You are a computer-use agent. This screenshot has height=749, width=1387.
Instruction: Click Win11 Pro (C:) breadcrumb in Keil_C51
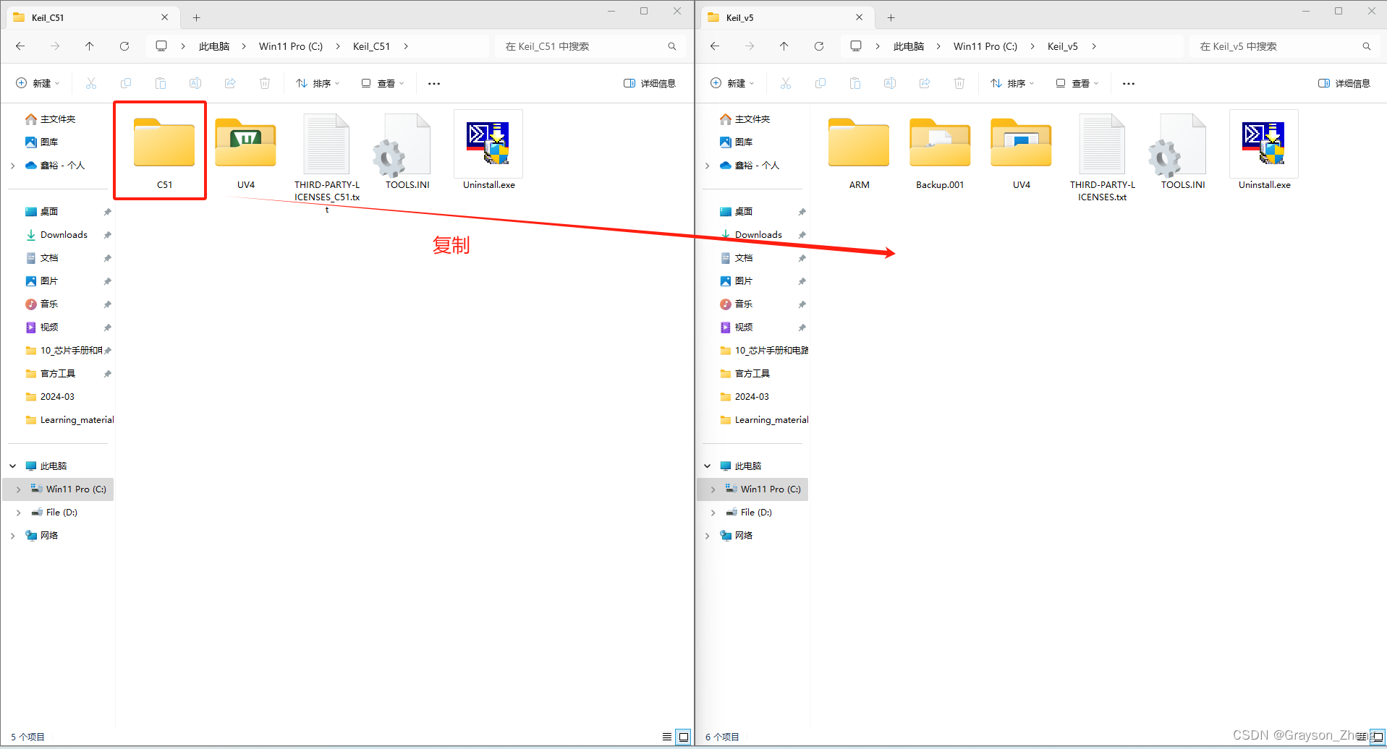click(x=291, y=46)
